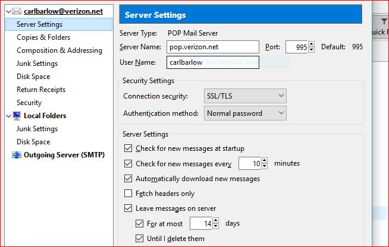Screen dimensions: 389x247
Task: Open the Connection security dropdown
Action: [x=245, y=96]
